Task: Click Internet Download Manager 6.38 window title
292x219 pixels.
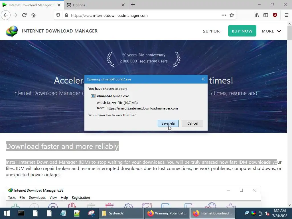Action: 39,190
